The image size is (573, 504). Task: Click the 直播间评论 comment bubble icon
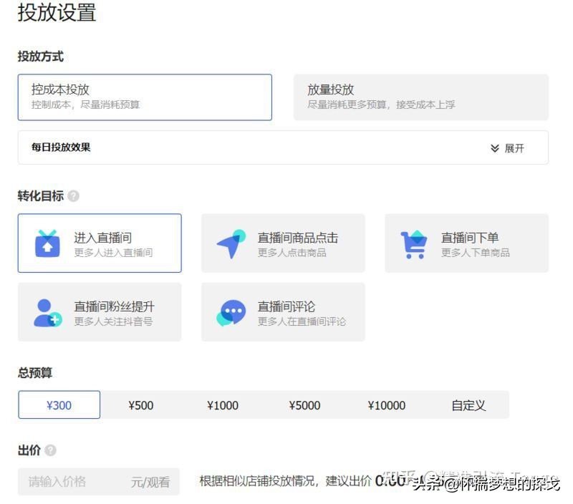click(230, 311)
